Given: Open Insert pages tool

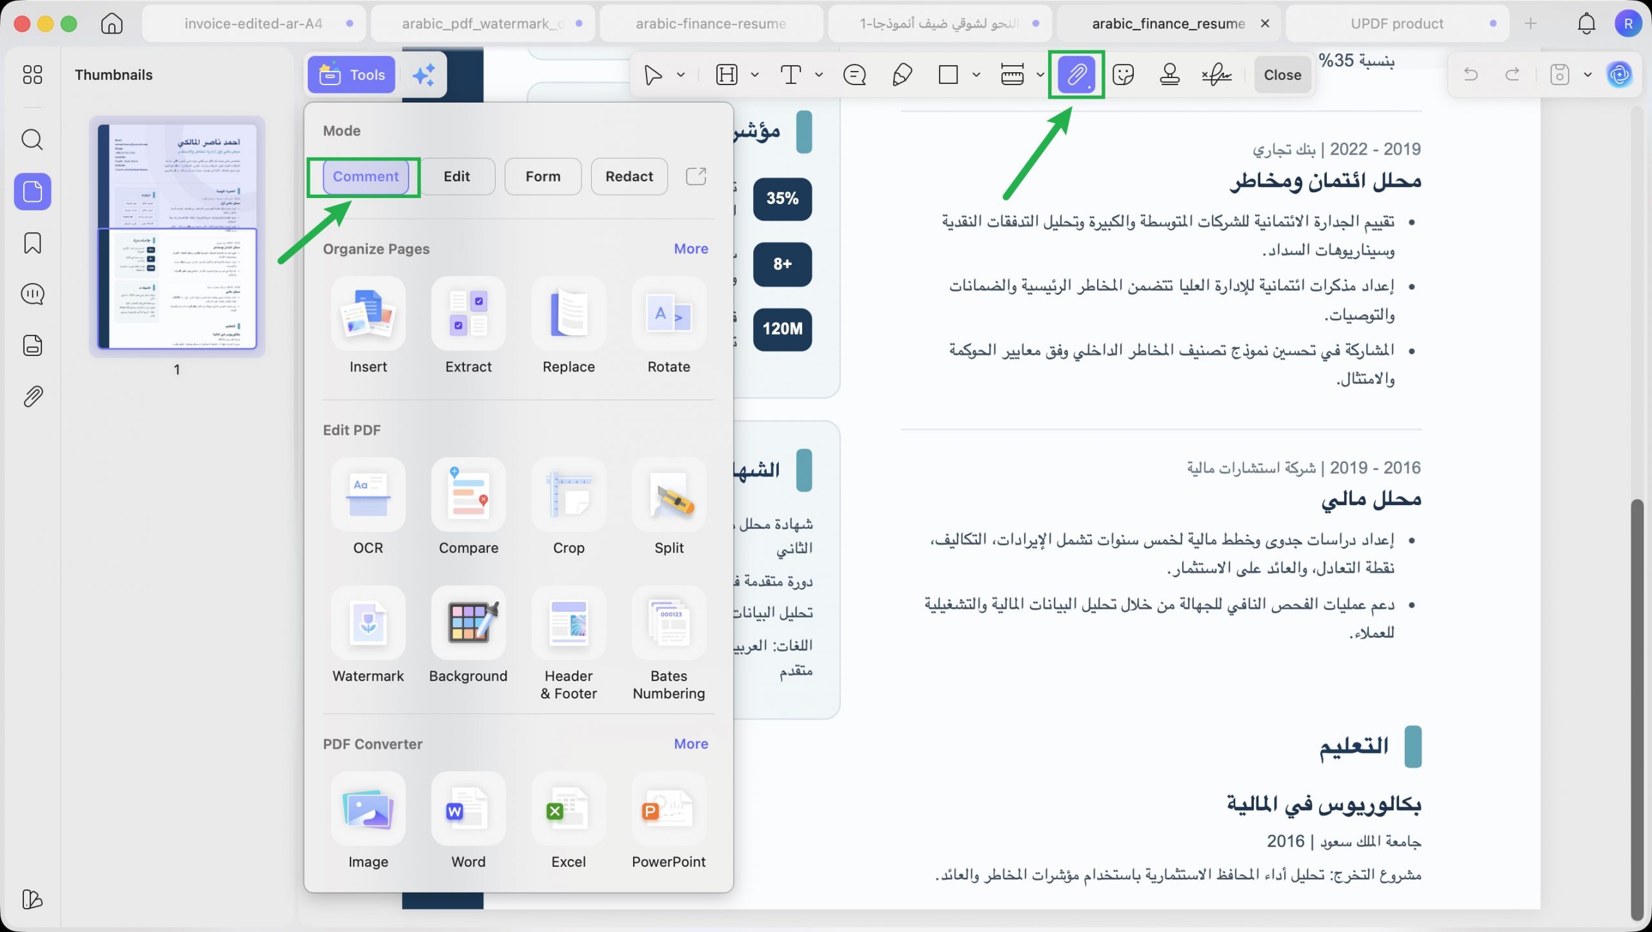Looking at the screenshot, I should [x=368, y=326].
